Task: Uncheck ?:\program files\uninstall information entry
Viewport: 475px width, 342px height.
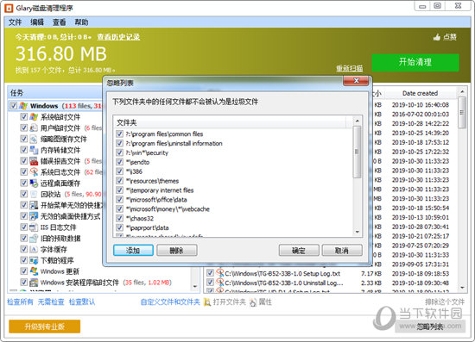Action: (120, 143)
